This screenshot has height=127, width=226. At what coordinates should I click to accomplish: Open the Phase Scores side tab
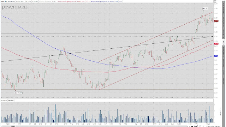(x=223, y=52)
